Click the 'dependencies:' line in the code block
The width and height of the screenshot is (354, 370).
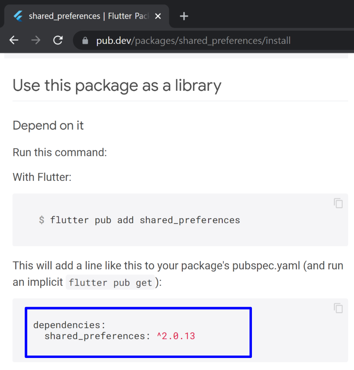pos(69,325)
